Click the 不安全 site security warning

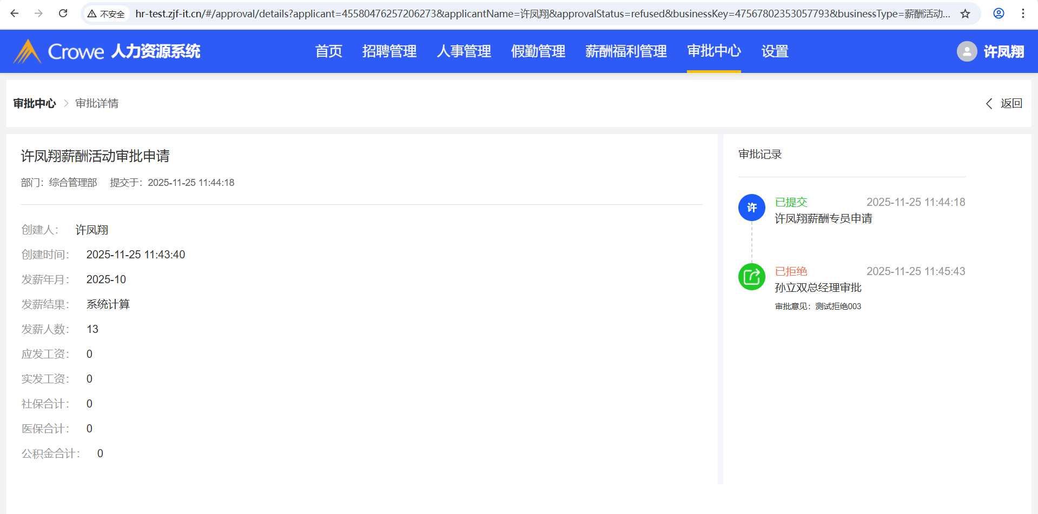pyautogui.click(x=107, y=14)
